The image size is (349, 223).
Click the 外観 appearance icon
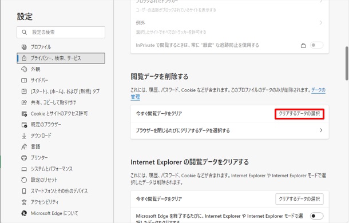point(24,69)
